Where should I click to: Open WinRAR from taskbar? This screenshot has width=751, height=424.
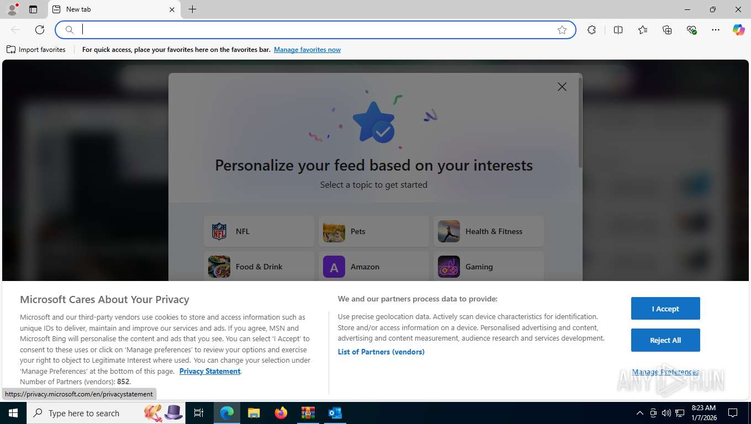coord(308,413)
